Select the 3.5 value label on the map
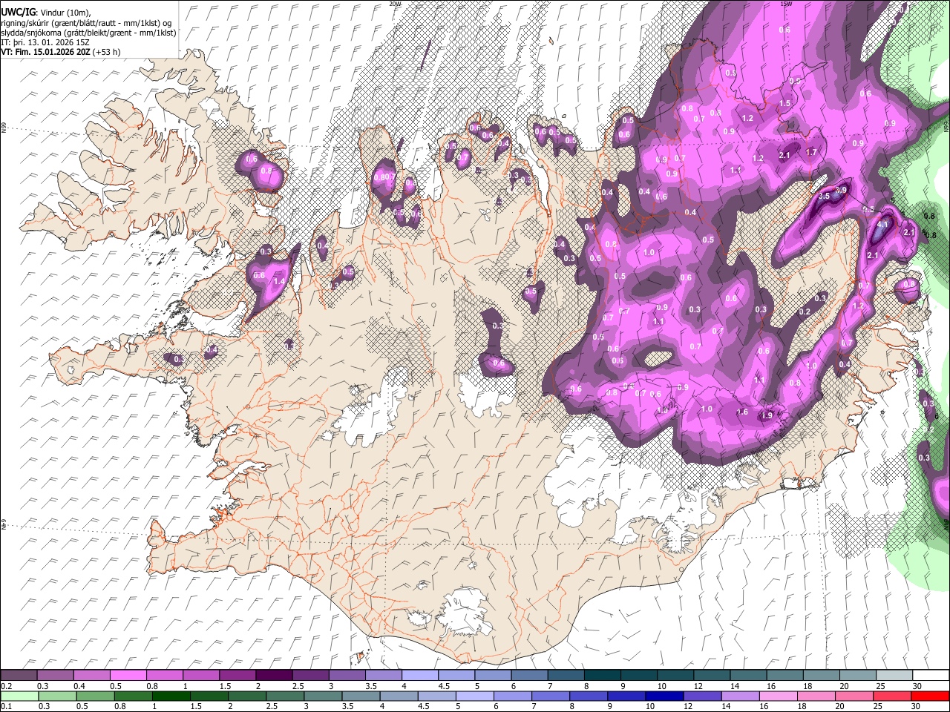950x712 pixels. click(x=824, y=197)
